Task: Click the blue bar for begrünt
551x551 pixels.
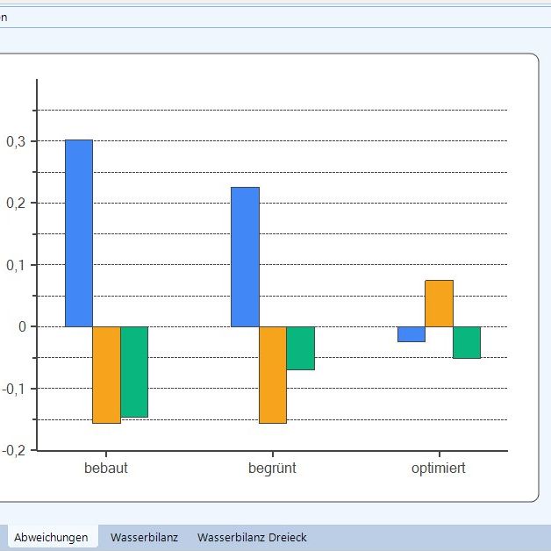Action: 245,257
